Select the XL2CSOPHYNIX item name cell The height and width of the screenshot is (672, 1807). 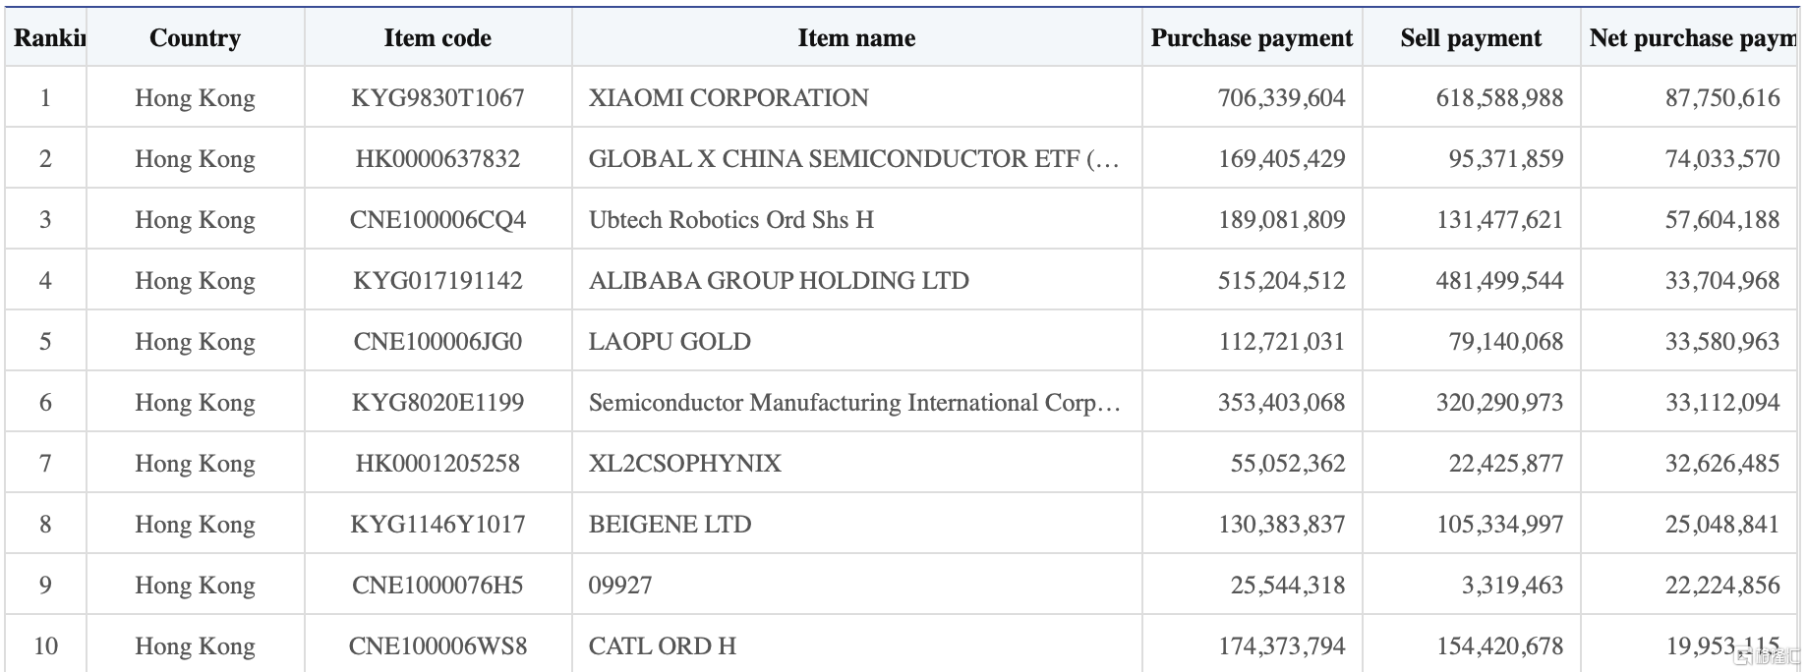coord(684,464)
